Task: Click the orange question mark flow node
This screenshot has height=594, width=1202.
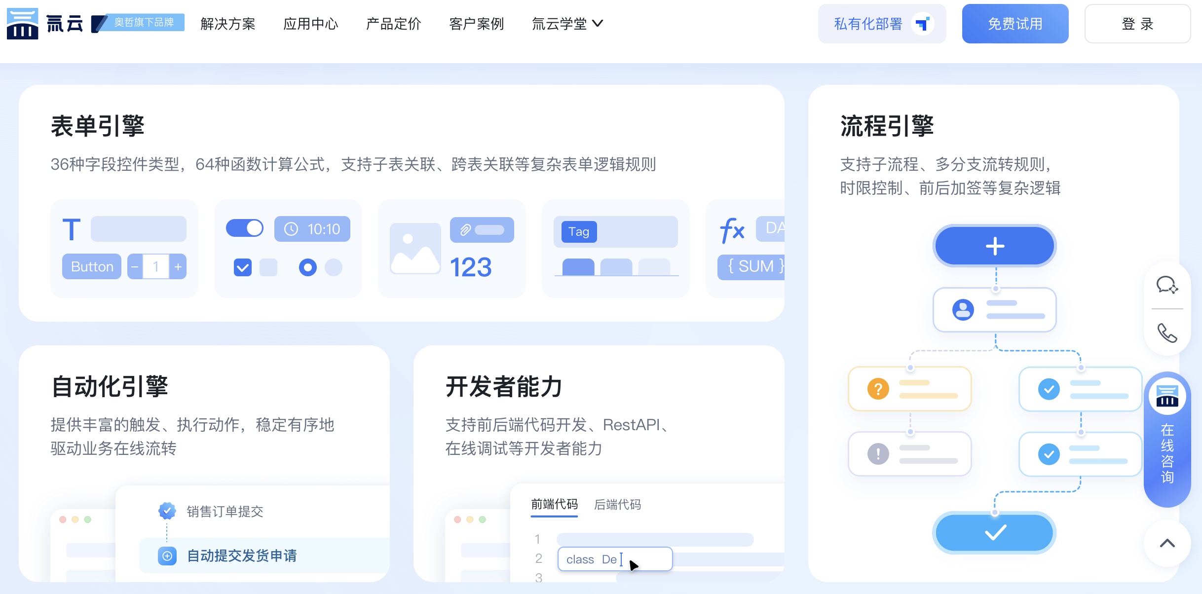Action: (909, 389)
